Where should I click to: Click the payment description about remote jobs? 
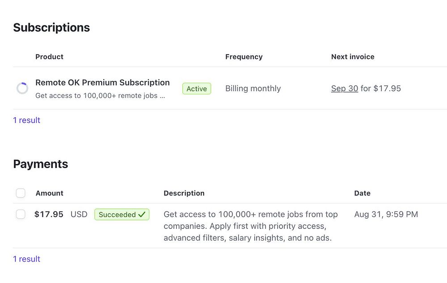tap(250, 226)
